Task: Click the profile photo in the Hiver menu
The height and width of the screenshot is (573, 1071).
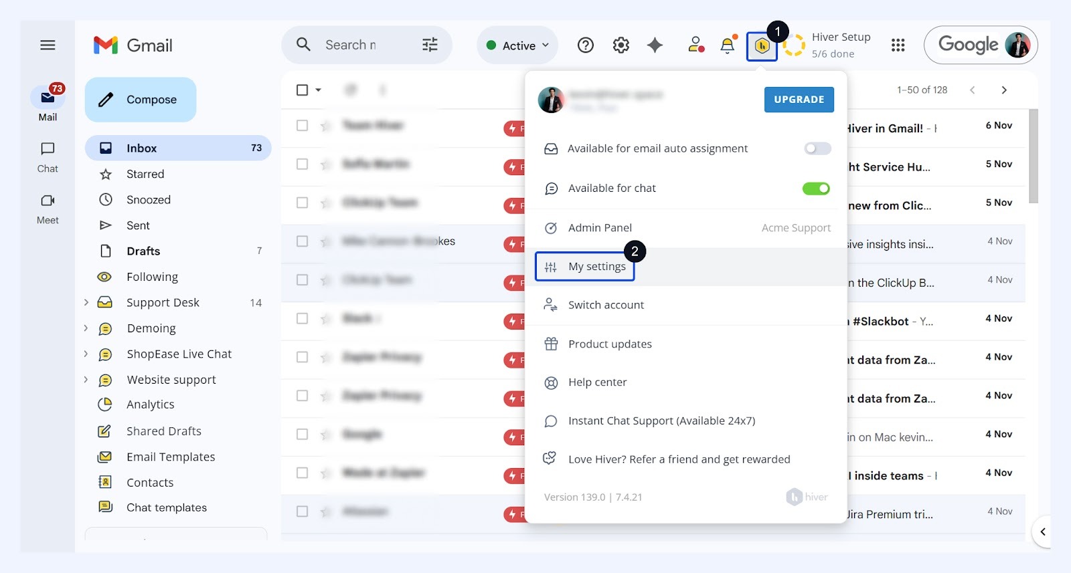Action: pyautogui.click(x=551, y=100)
